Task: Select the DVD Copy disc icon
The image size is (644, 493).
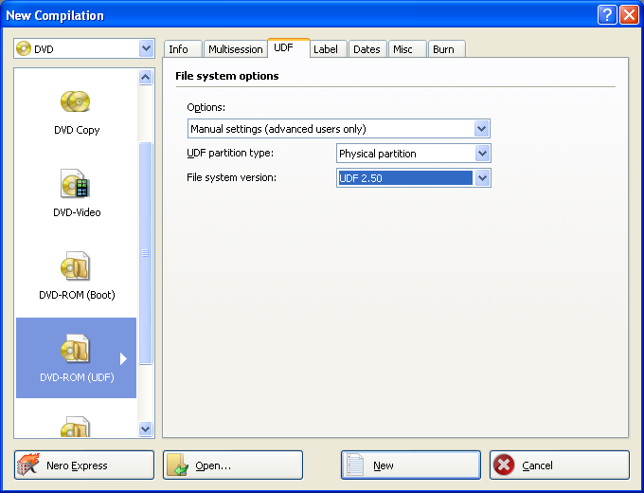Action: point(76,101)
